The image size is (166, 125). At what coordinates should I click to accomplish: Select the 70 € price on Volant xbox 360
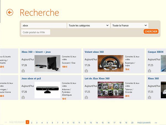coord(127,69)
